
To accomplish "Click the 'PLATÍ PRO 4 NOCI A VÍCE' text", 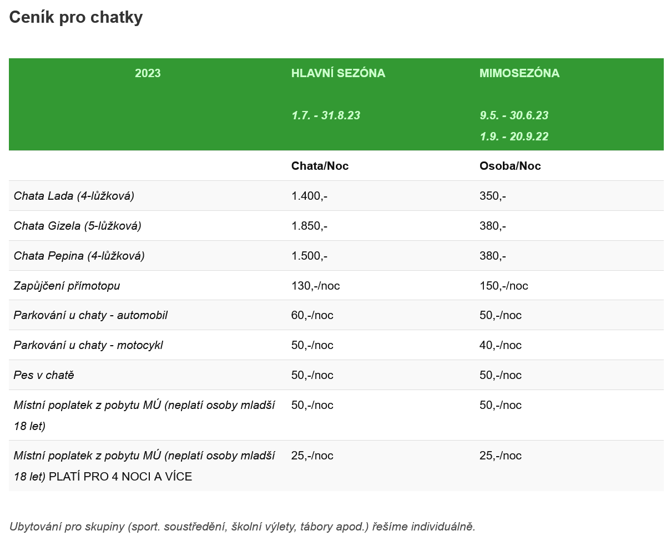I will click(120, 477).
